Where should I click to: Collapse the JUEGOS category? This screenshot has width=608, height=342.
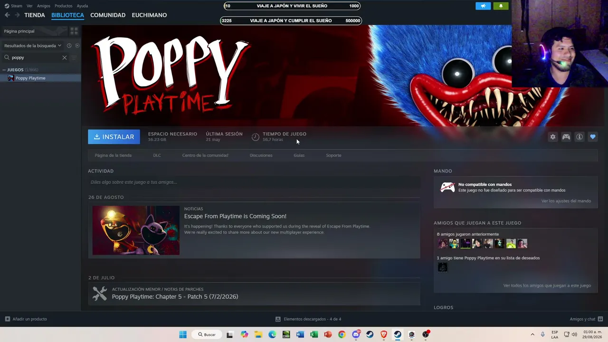pyautogui.click(x=4, y=70)
